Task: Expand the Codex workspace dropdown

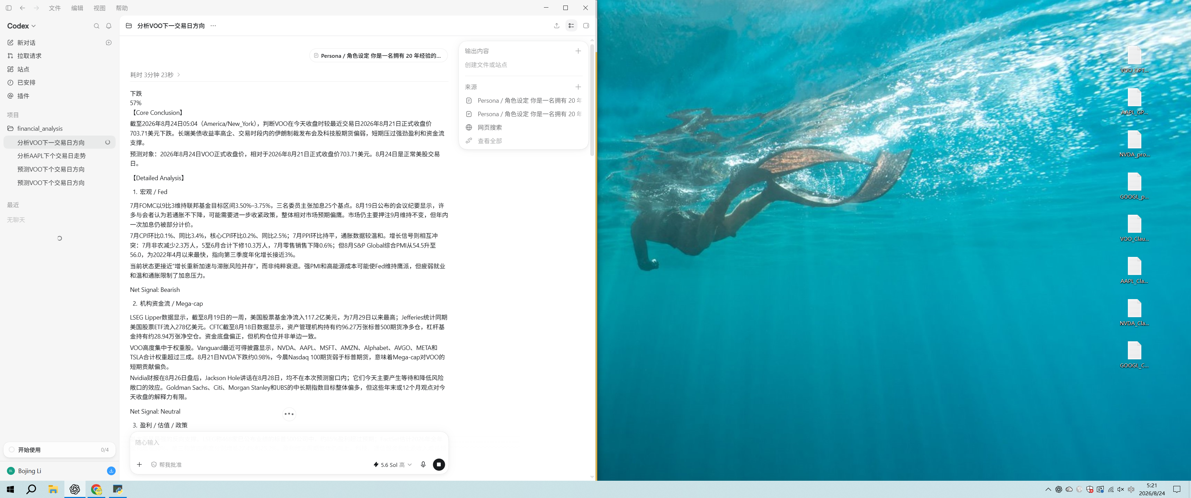Action: coord(21,26)
